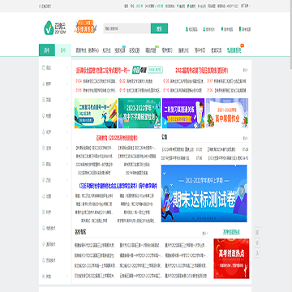Open the 科学 subject icon in sidebar
This screenshot has width=292, height=292.
[x=44, y=212]
